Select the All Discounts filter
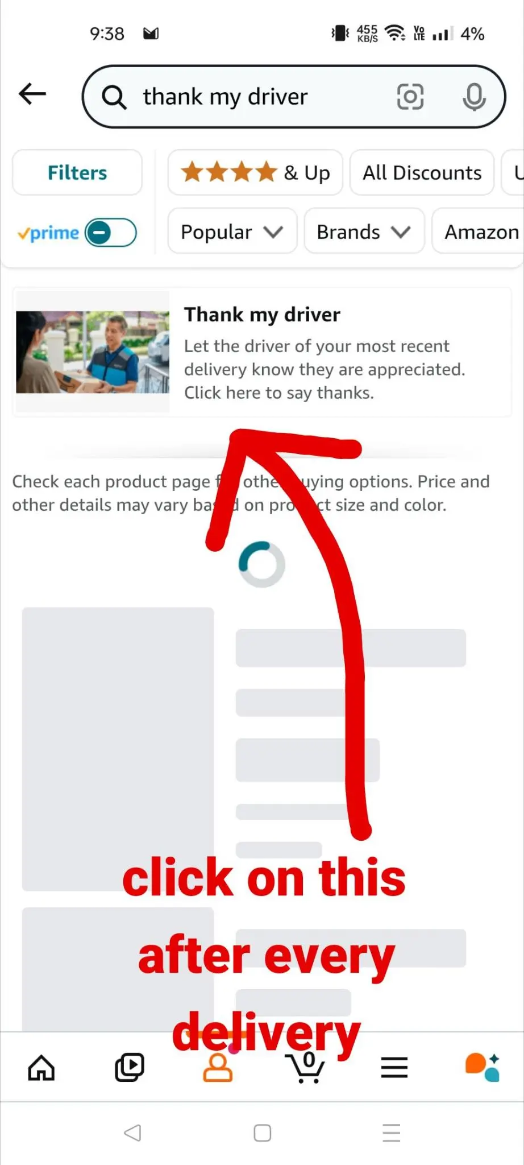The image size is (524, 1165). click(422, 172)
